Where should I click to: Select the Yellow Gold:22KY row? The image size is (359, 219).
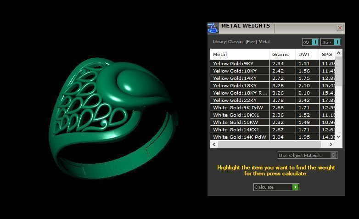point(272,100)
